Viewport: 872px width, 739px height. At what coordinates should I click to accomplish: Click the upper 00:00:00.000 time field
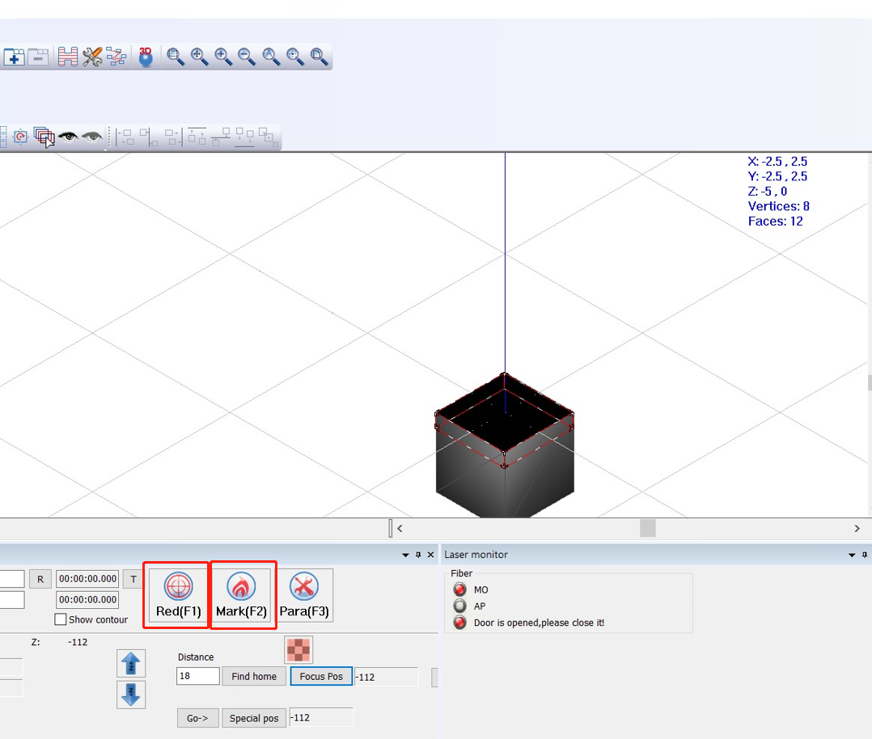(x=88, y=579)
